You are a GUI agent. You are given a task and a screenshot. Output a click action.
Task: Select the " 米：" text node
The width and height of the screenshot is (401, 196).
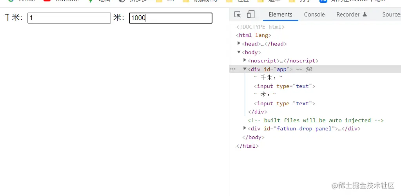coord(265,95)
